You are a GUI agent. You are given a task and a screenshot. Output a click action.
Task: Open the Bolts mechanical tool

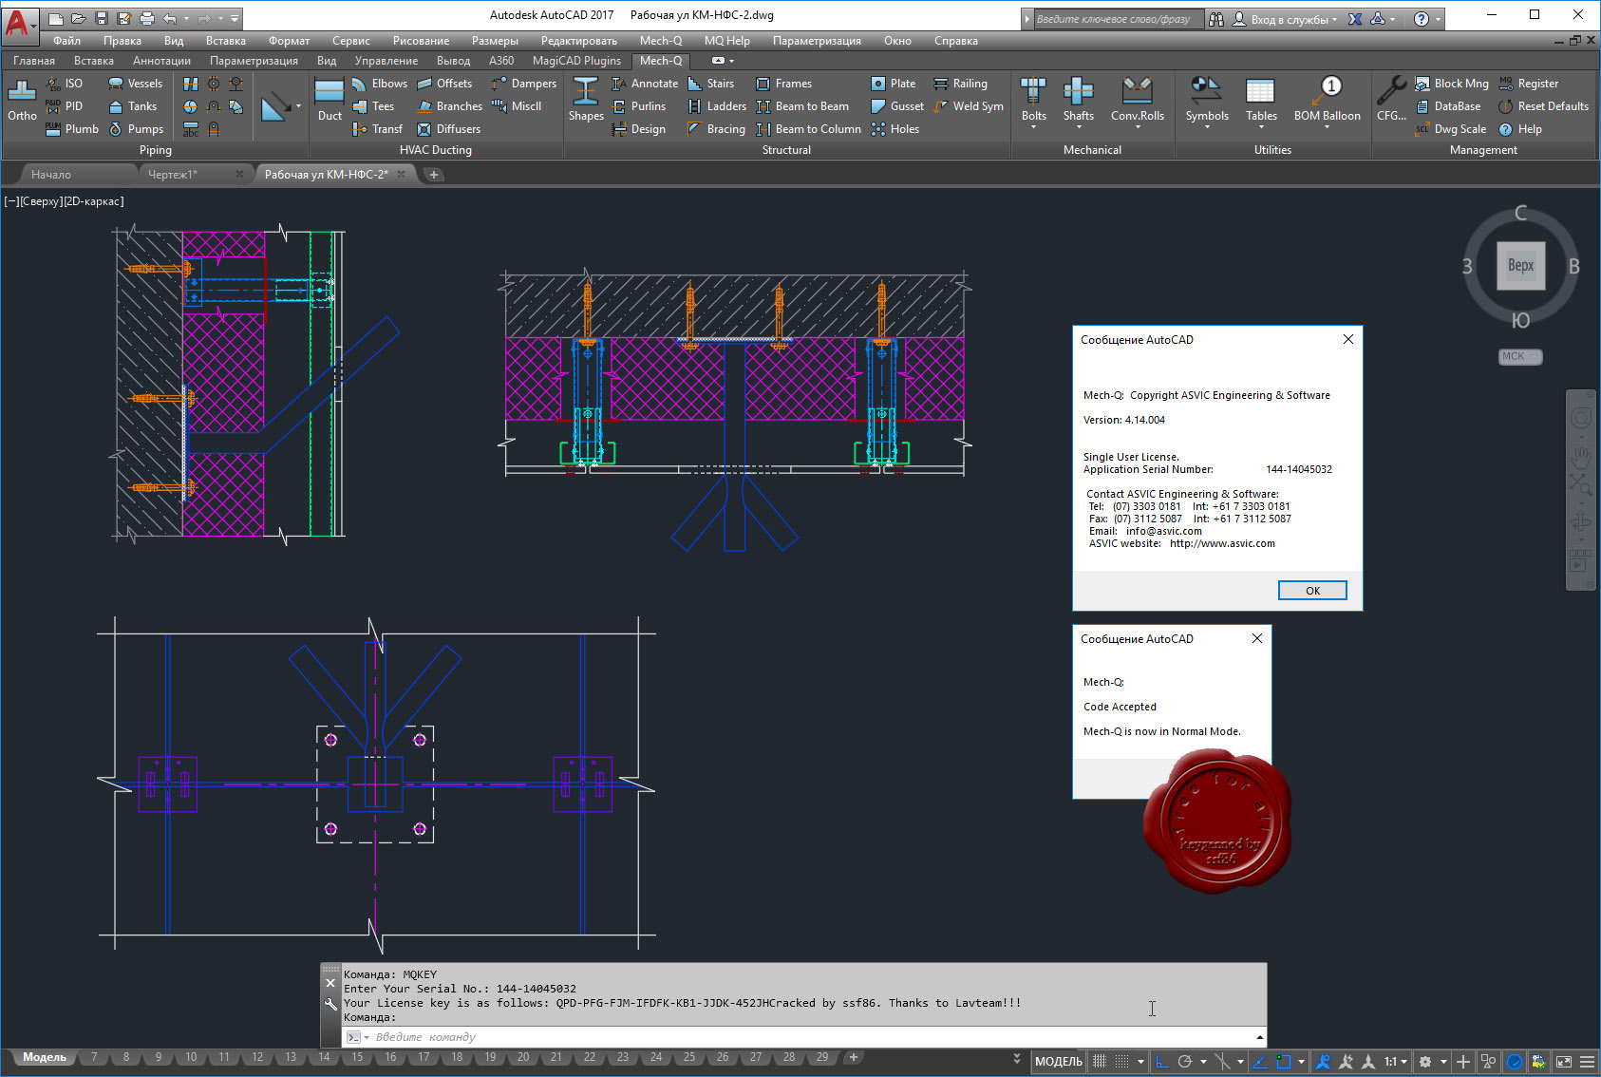pyautogui.click(x=1034, y=101)
